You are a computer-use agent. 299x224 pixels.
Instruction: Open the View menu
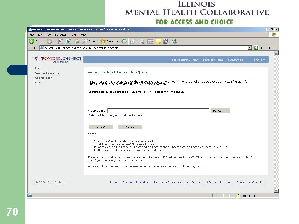click(49, 35)
